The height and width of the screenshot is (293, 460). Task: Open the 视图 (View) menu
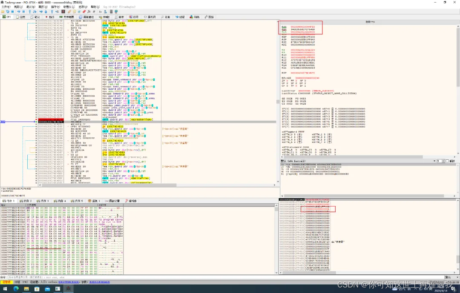pos(18,7)
